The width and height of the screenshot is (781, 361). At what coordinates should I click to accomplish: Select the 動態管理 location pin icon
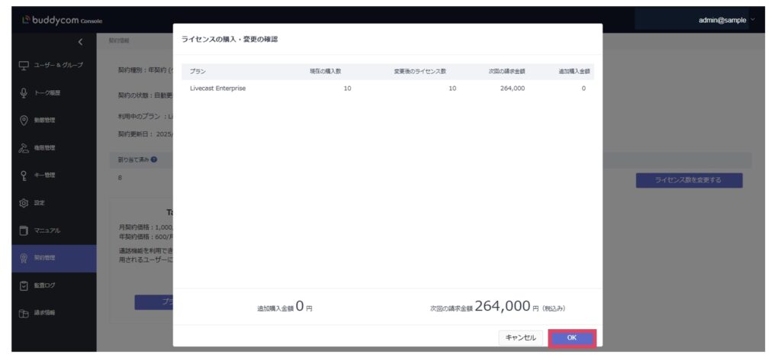[x=24, y=120]
